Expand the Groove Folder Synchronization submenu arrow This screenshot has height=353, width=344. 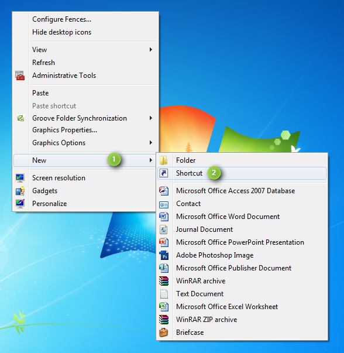pos(151,118)
